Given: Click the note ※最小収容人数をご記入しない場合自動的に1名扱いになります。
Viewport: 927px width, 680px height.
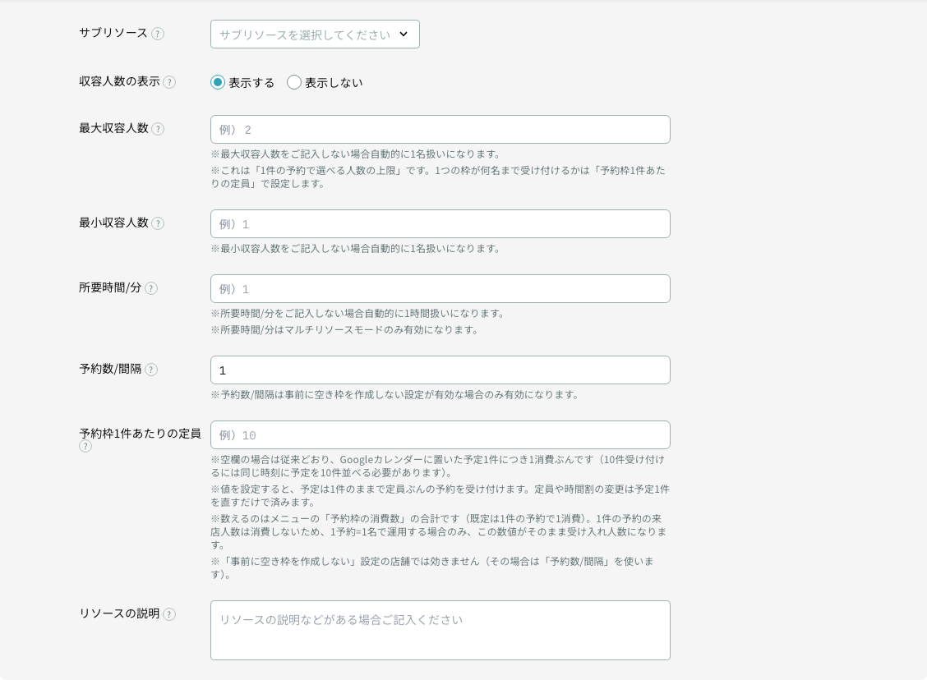Looking at the screenshot, I should (x=355, y=249).
